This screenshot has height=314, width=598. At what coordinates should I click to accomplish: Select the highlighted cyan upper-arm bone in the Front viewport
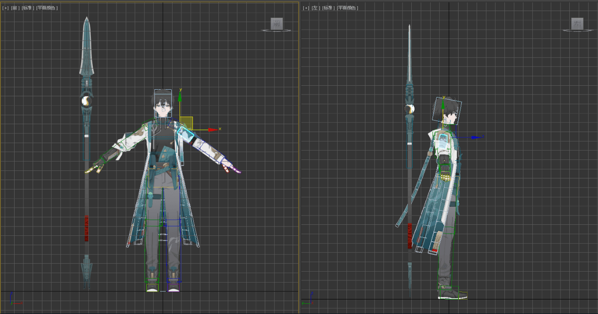185,133
